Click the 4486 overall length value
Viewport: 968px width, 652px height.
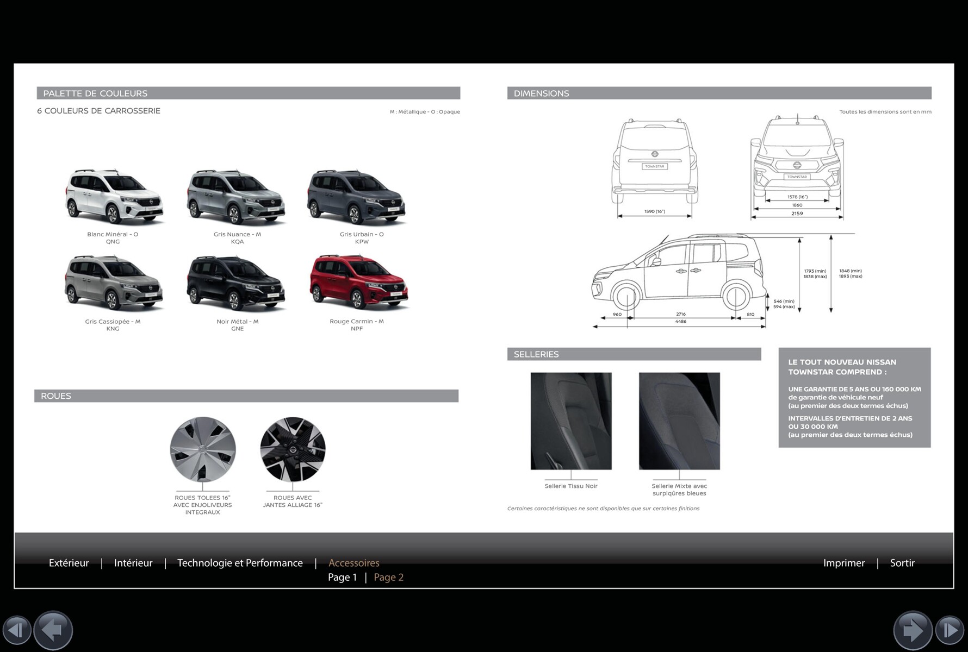(681, 321)
